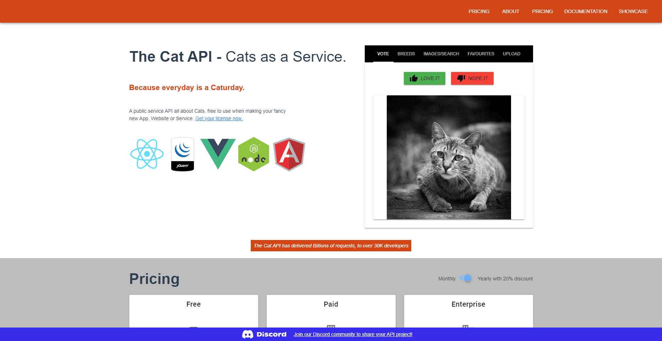The image size is (662, 341).
Task: Toggle Monthly/Yearly pricing switch
Action: 466,278
